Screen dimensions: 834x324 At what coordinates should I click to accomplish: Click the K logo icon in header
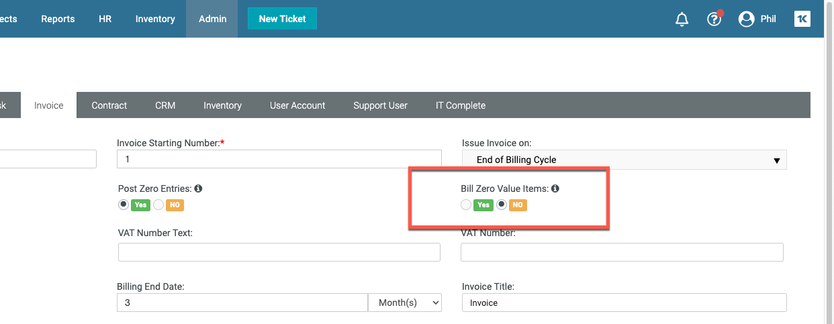click(x=802, y=19)
